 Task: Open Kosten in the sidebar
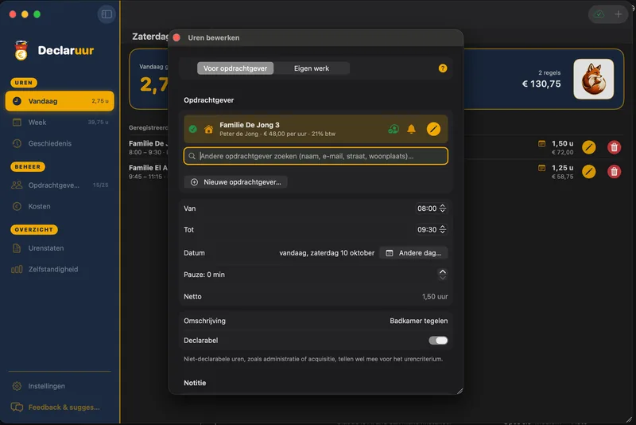click(60, 206)
